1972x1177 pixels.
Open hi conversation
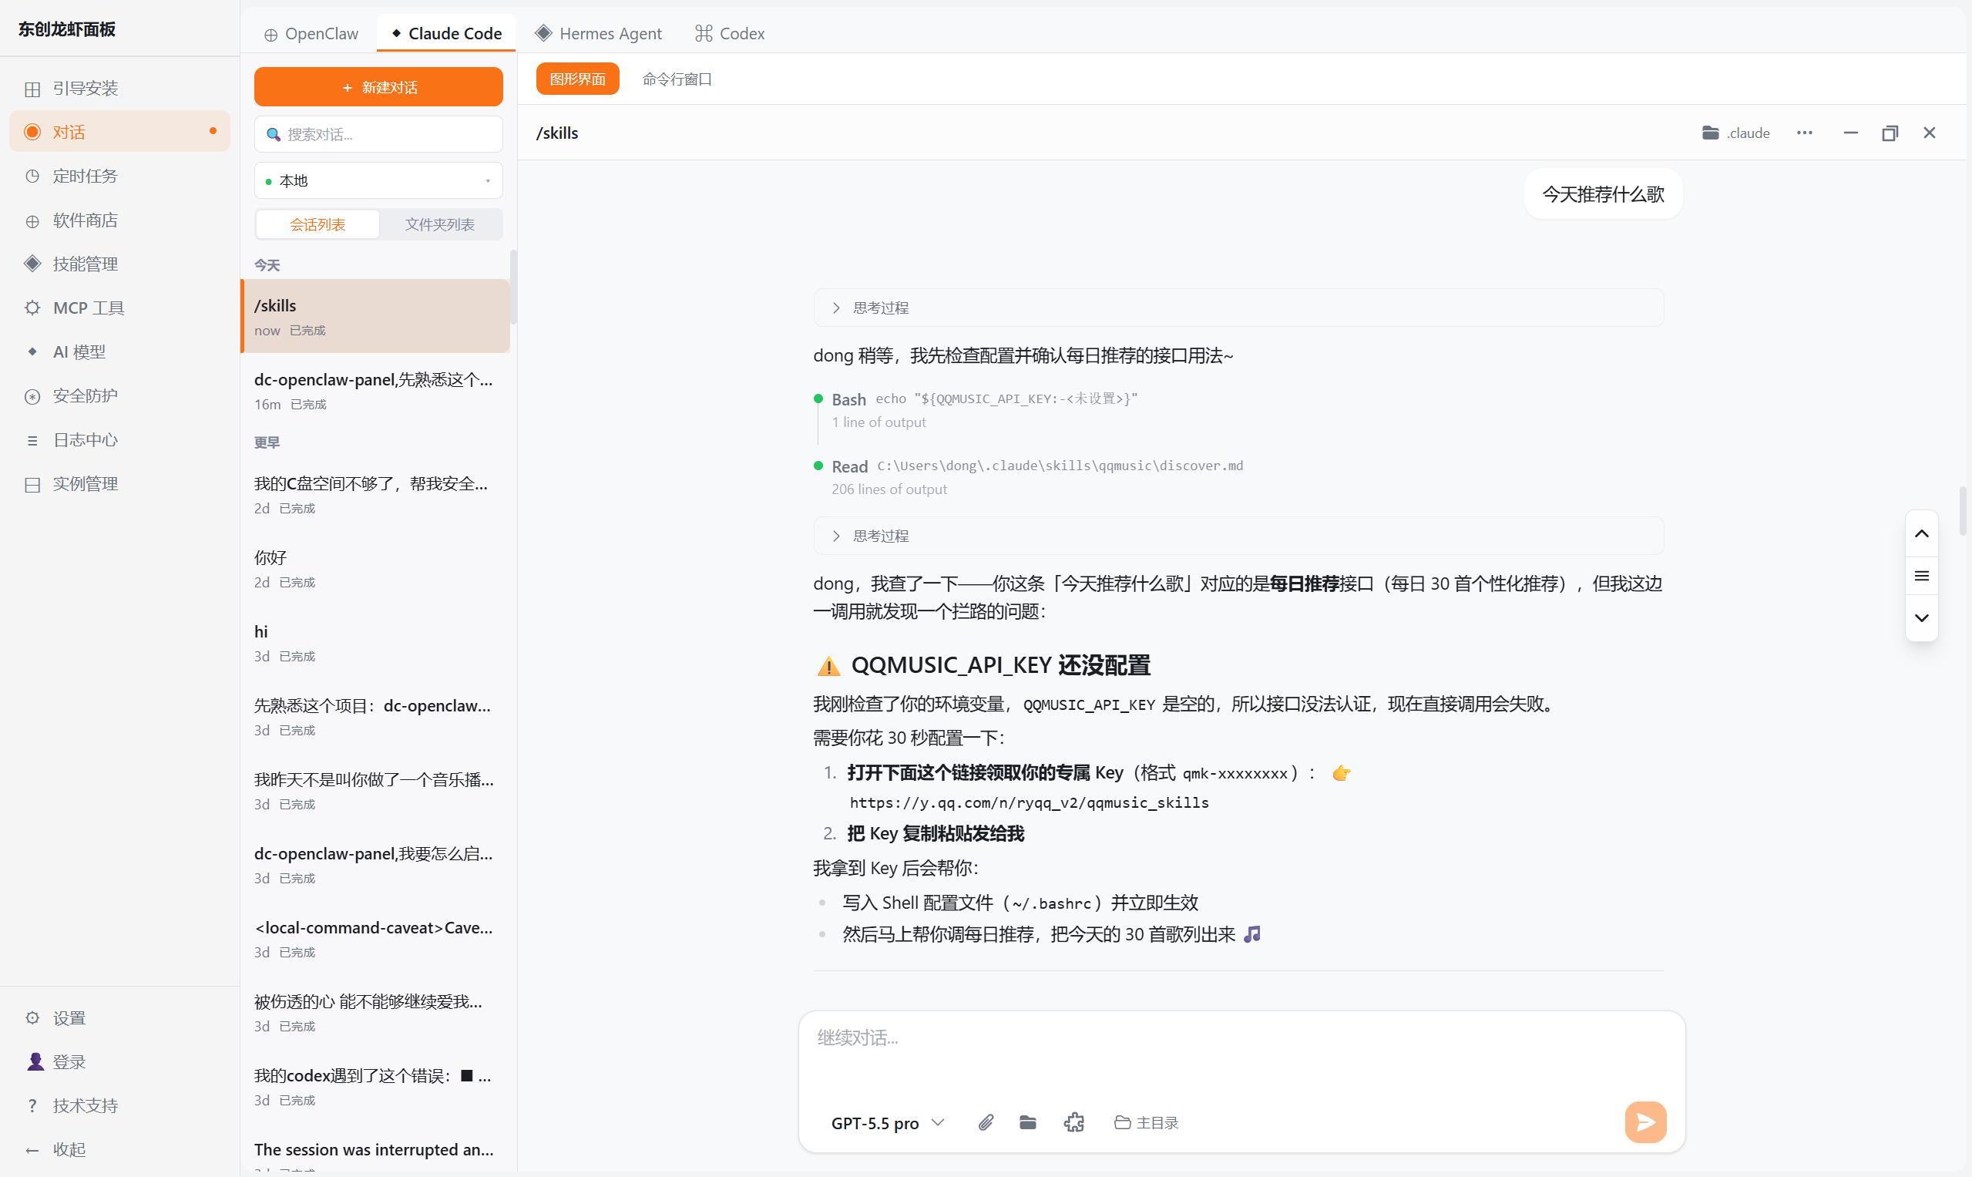[x=376, y=642]
